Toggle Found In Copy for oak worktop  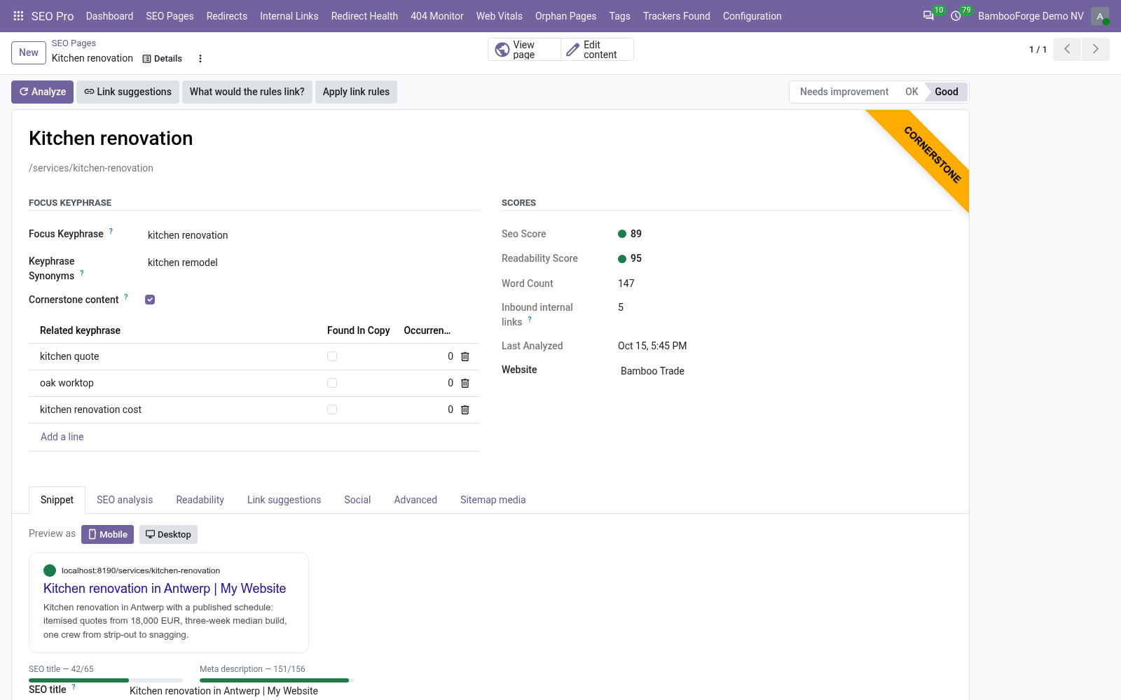(x=332, y=383)
